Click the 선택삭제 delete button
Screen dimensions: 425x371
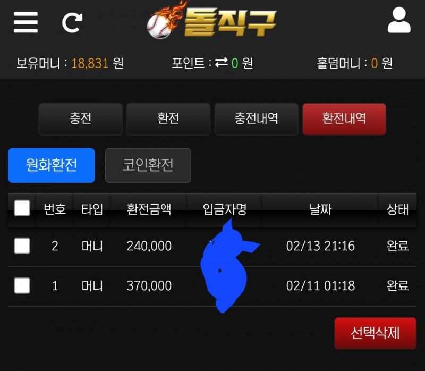click(375, 333)
